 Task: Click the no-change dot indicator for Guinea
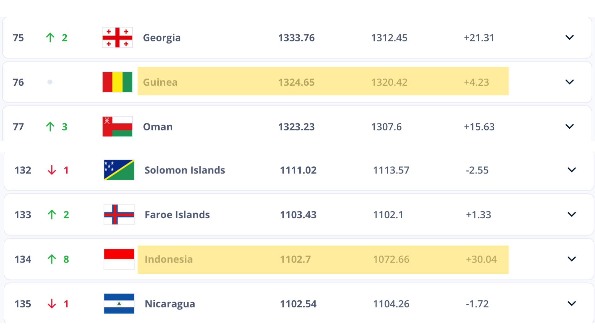coord(50,82)
